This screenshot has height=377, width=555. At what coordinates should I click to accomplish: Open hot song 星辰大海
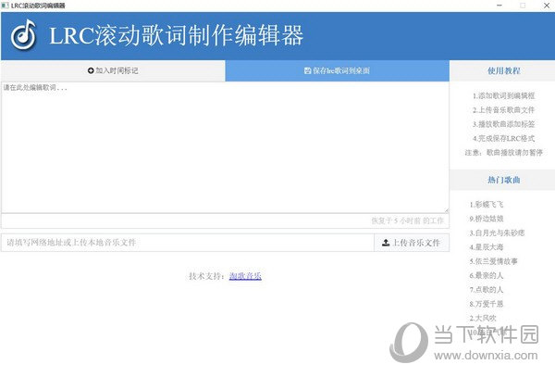coord(487,247)
